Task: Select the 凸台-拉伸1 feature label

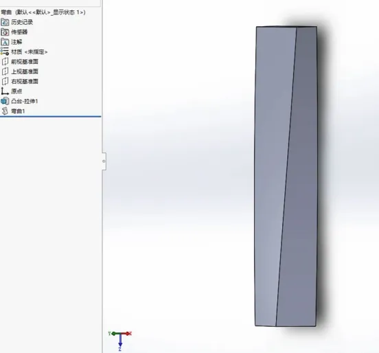Action: (25, 101)
